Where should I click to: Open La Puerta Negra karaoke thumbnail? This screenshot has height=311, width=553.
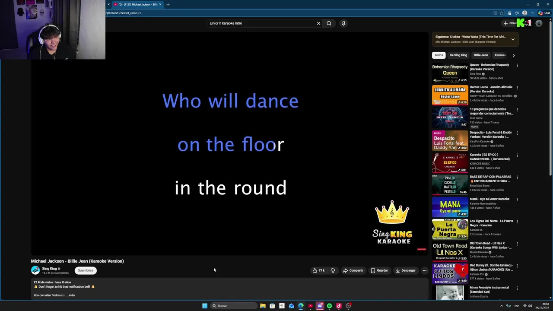coord(450,229)
